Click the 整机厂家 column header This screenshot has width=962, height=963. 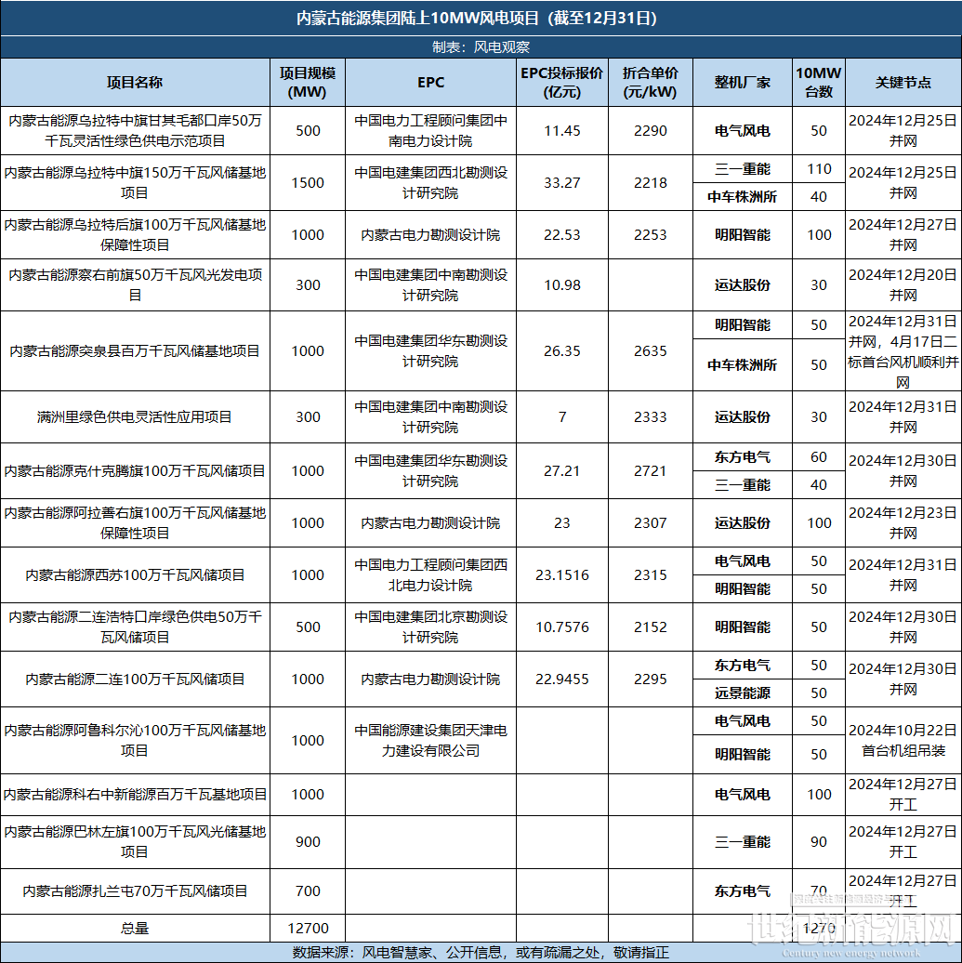click(x=742, y=83)
